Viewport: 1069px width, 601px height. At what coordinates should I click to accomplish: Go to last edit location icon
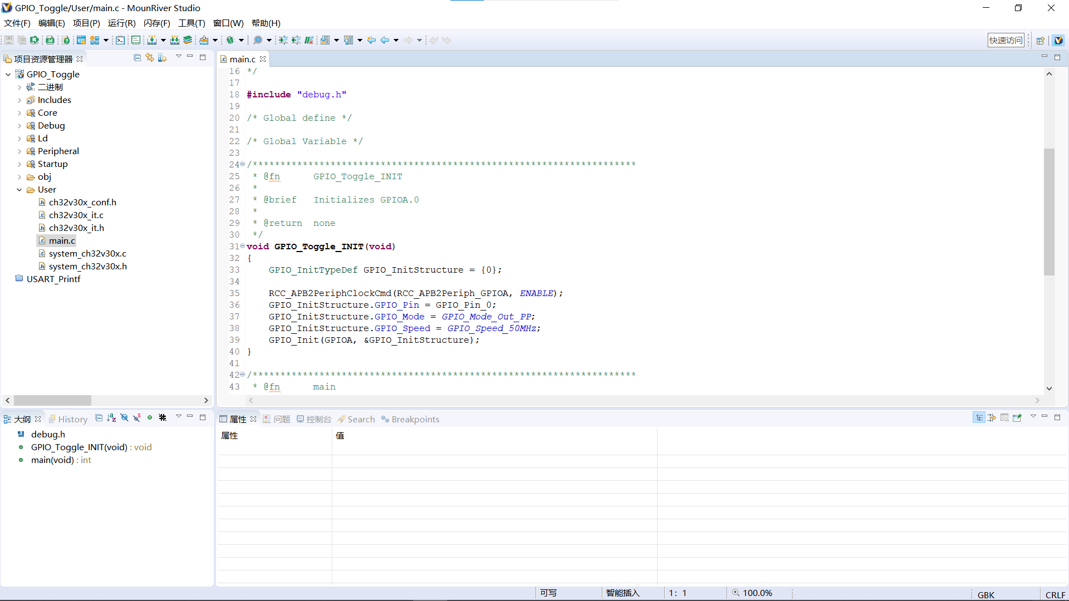click(x=371, y=40)
